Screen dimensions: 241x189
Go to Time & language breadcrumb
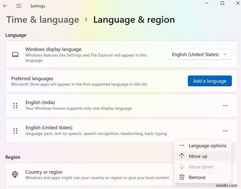(x=43, y=20)
